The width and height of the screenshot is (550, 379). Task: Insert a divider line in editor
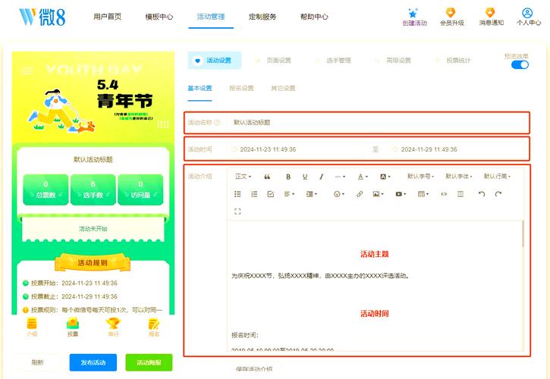click(x=460, y=194)
